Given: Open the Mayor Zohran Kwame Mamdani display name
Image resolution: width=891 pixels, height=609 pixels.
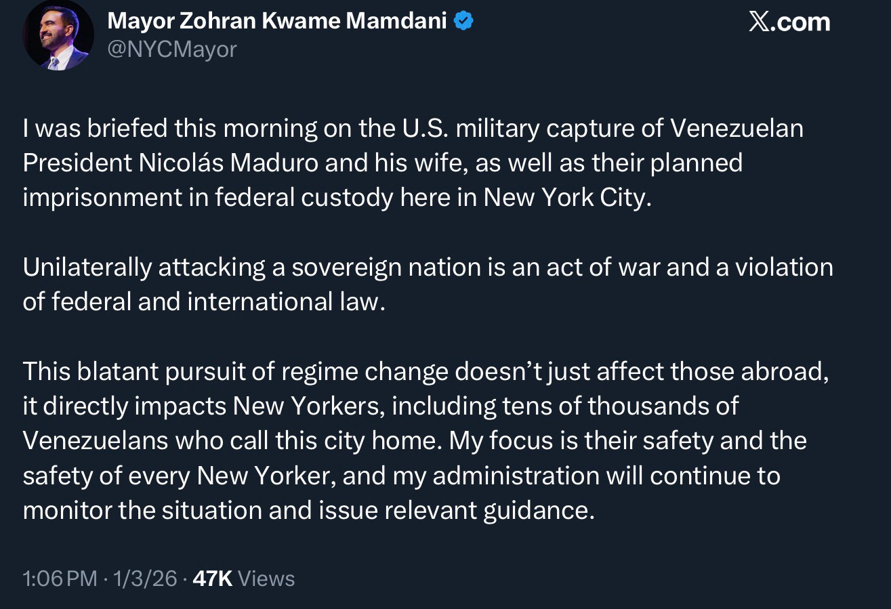Looking at the screenshot, I should (276, 22).
